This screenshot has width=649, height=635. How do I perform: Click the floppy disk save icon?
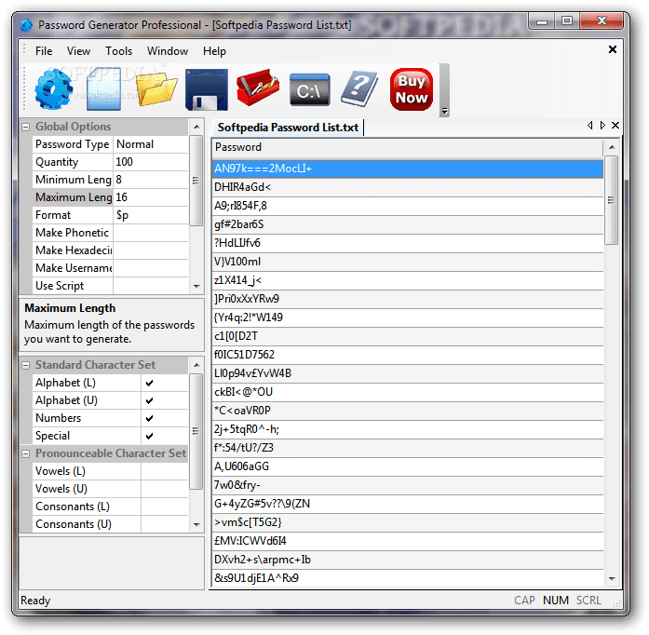(x=206, y=90)
